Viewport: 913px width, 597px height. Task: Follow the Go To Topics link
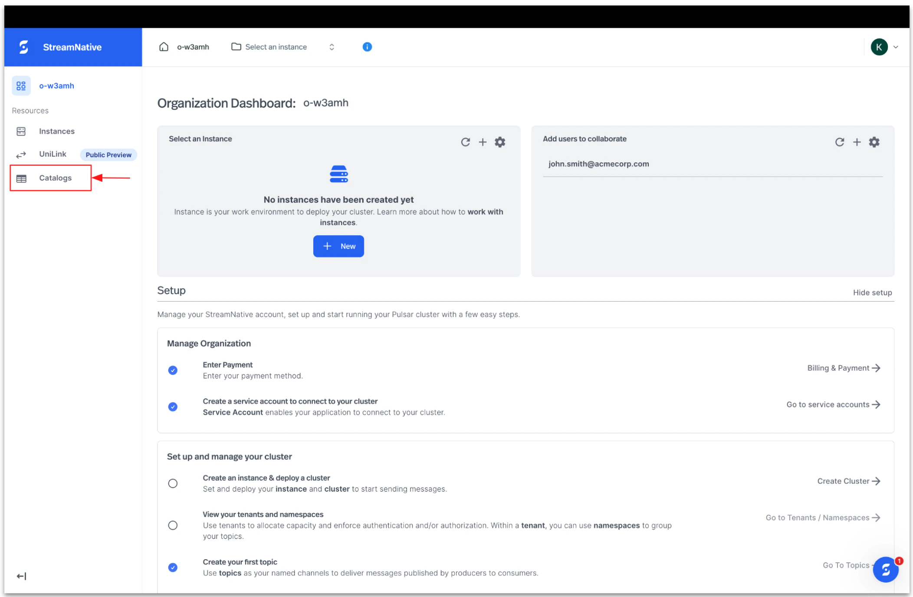coord(846,565)
